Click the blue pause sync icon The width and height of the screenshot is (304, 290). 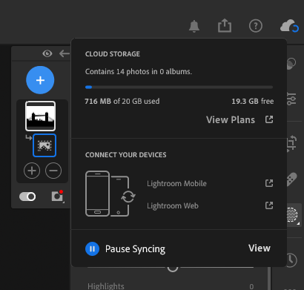(92, 248)
